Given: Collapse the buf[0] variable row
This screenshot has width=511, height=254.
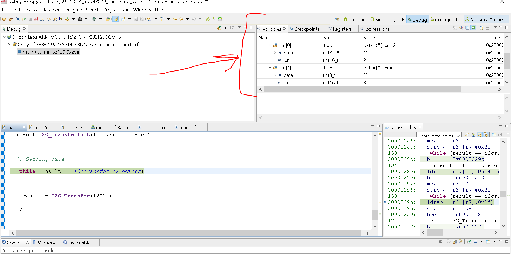Looking at the screenshot, I should pyautogui.click(x=270, y=45).
